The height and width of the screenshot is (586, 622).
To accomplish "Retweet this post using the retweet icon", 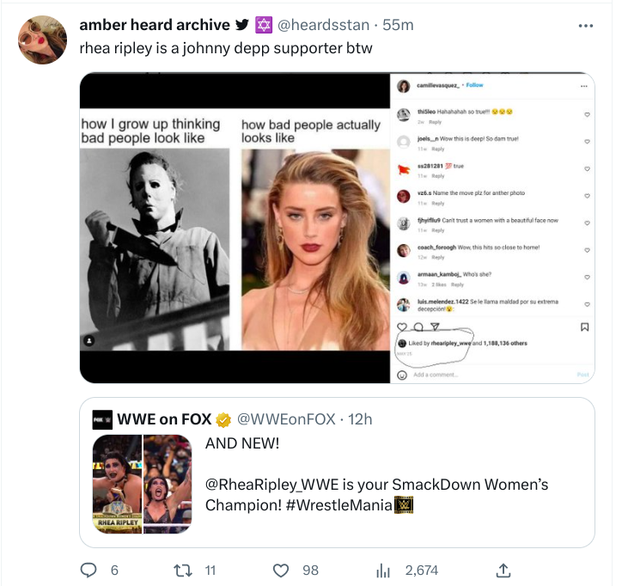I will (181, 570).
